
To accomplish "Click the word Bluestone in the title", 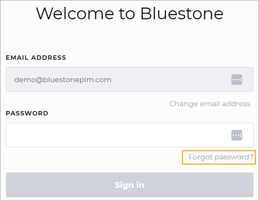I will (x=182, y=13).
